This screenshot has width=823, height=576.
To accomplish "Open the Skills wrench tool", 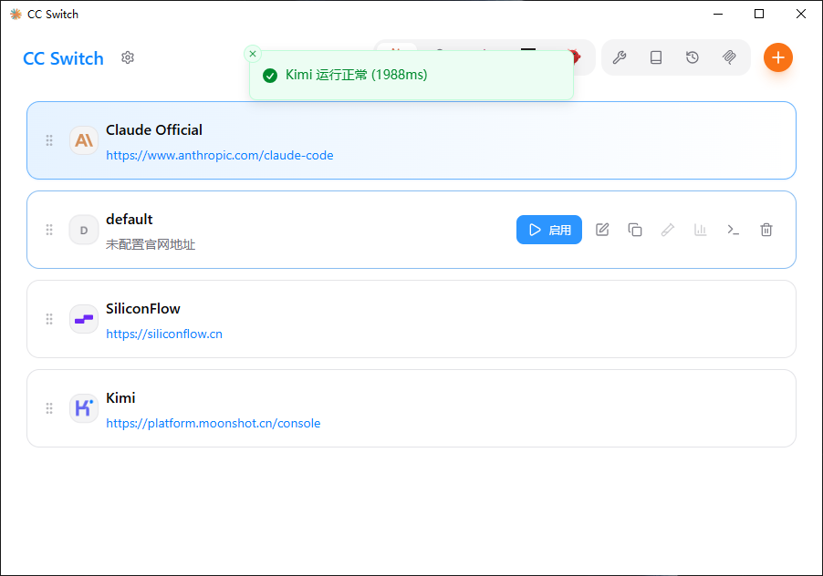I will click(x=620, y=57).
